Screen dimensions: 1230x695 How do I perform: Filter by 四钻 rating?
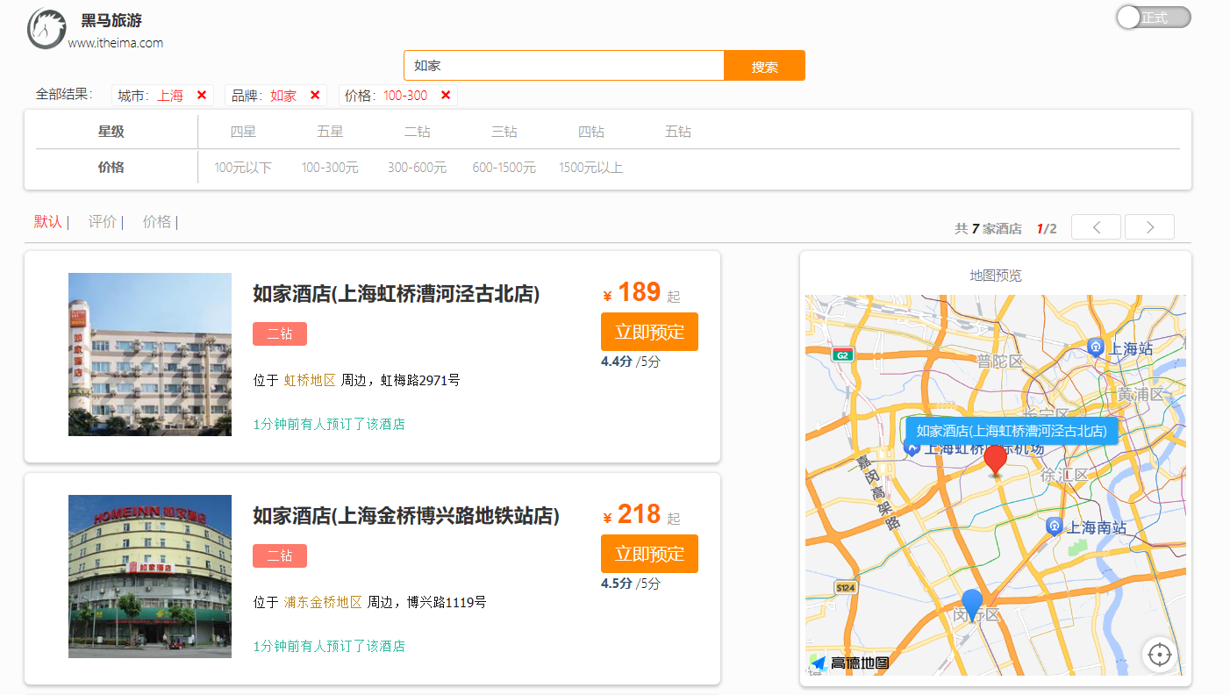coord(590,132)
